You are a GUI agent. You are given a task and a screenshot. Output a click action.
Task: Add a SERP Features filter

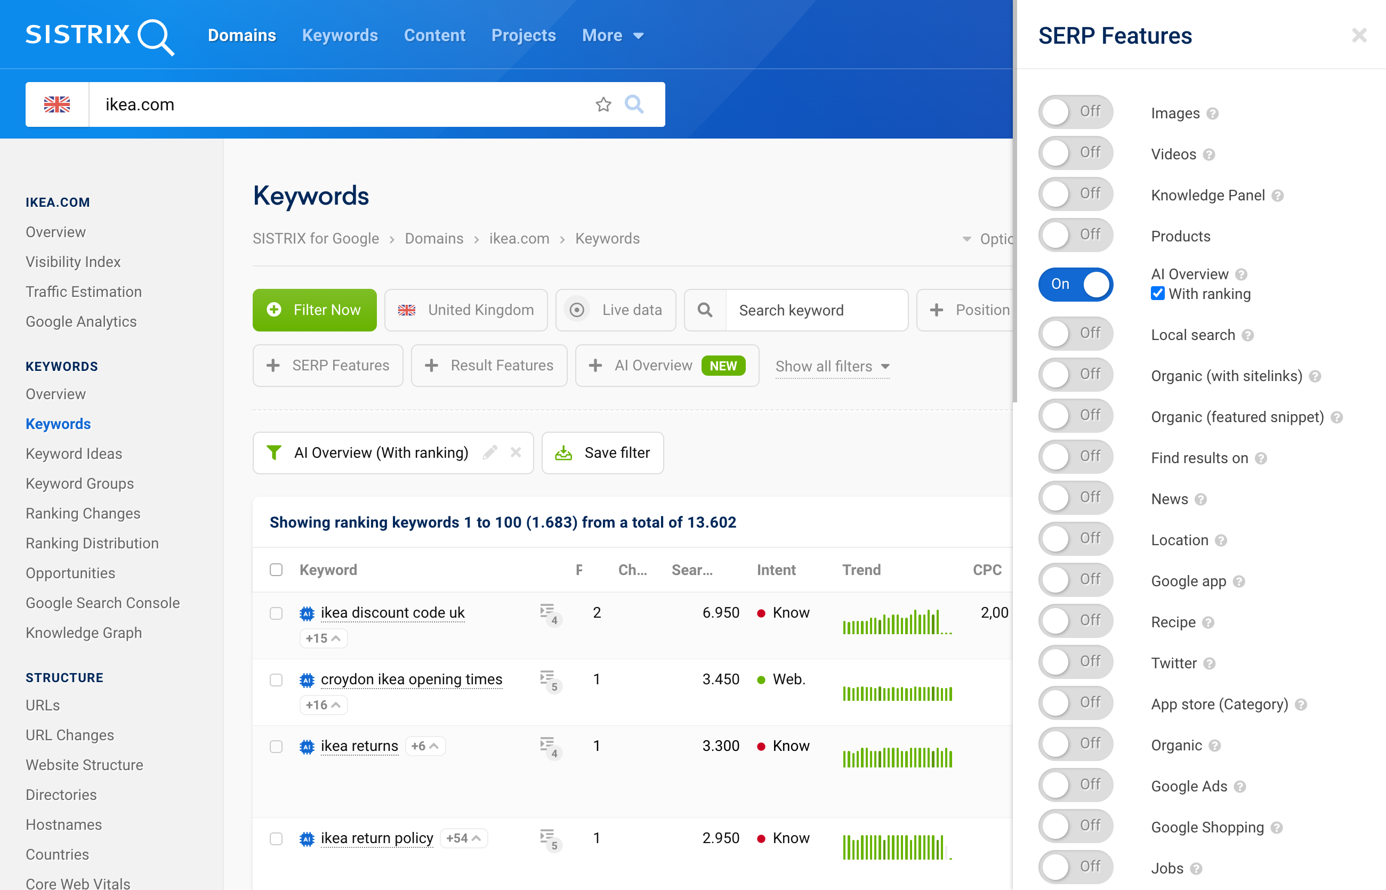pyautogui.click(x=328, y=367)
